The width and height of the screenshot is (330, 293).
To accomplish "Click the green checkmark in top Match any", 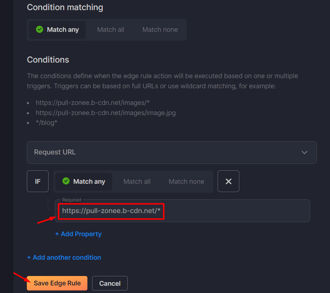I will 40,29.
